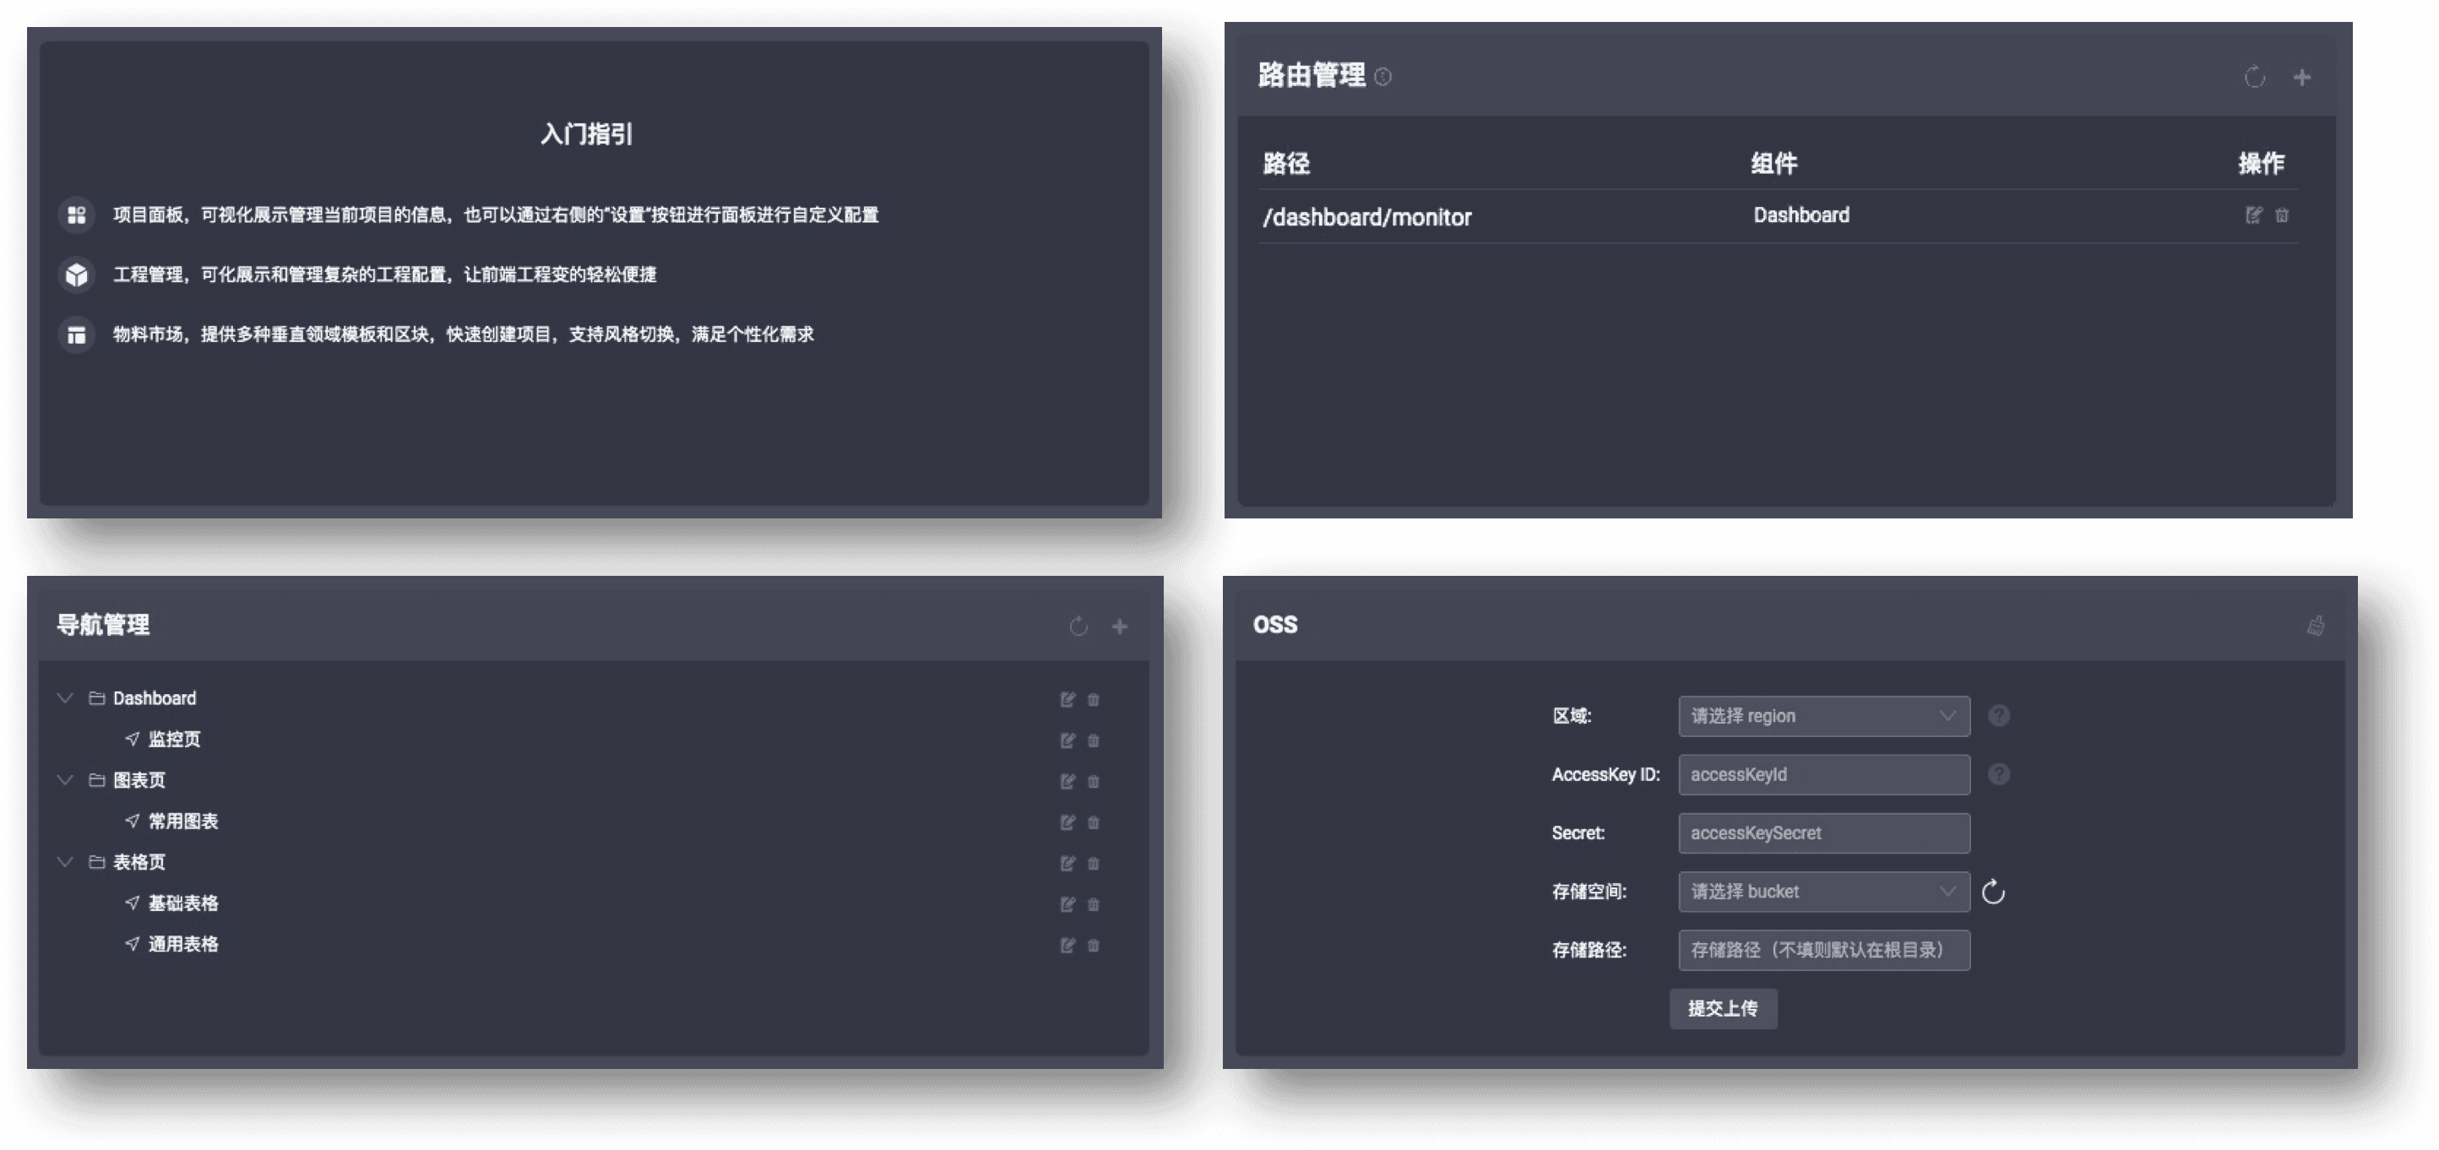
Task: Edit the 常用图表 navigation item
Action: [x=1067, y=822]
